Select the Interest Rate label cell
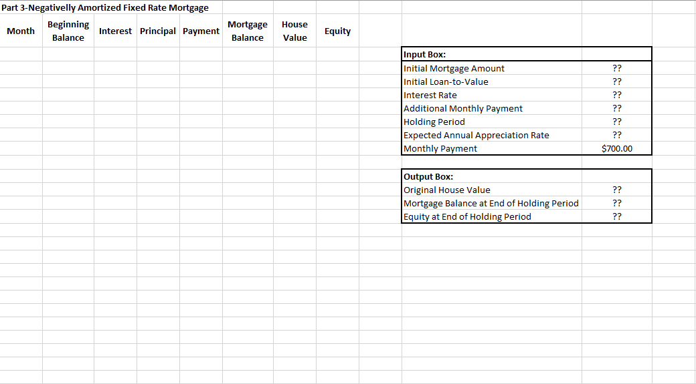Screen dimensions: 696x384 (492, 95)
